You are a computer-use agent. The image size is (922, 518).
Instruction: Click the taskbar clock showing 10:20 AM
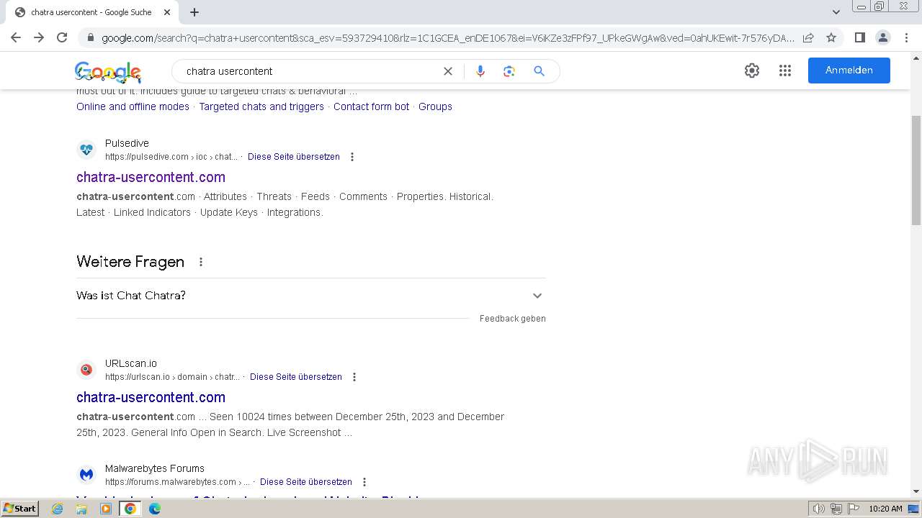click(x=885, y=509)
